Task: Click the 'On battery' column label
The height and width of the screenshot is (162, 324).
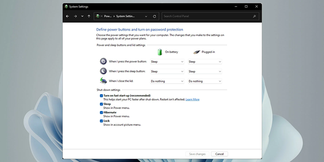Action: pos(171,52)
